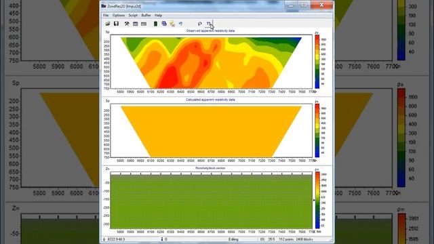Click '112 points, 2400 blocks' status text
434x244 pixels.
pyautogui.click(x=296, y=239)
